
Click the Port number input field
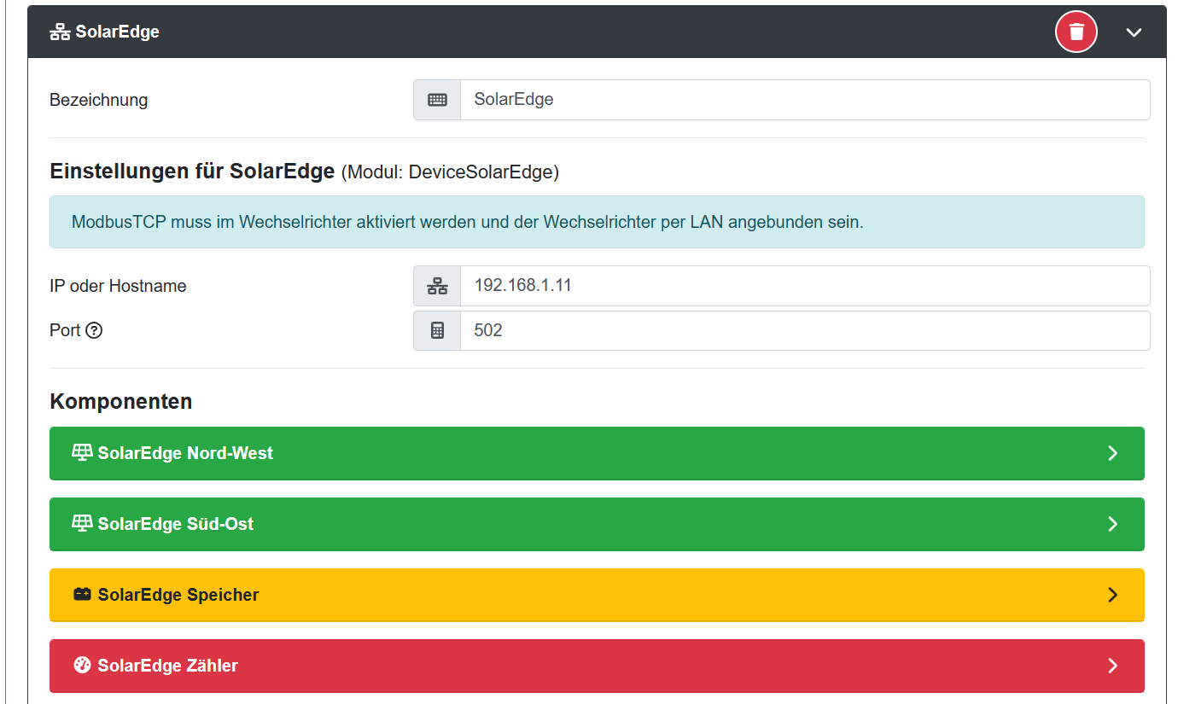[804, 330]
